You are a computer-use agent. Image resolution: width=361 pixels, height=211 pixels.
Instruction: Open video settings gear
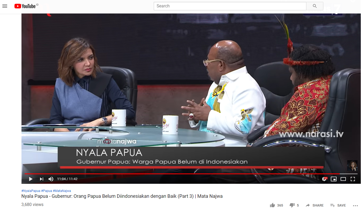(x=324, y=179)
